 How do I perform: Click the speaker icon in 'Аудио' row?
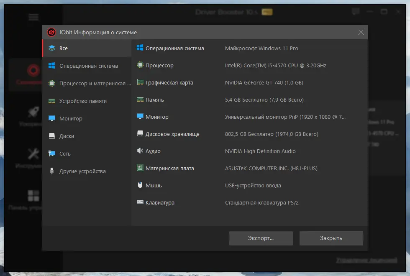(140, 151)
